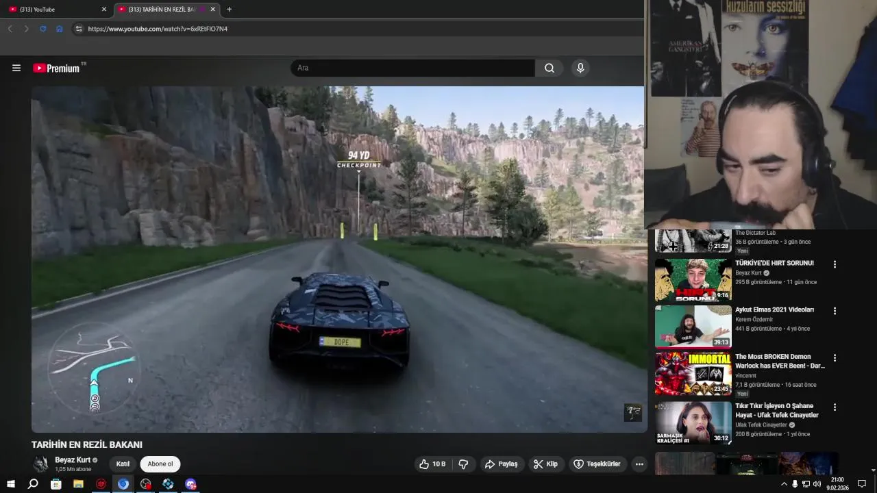Open red circular taskbar app icon

point(101,484)
